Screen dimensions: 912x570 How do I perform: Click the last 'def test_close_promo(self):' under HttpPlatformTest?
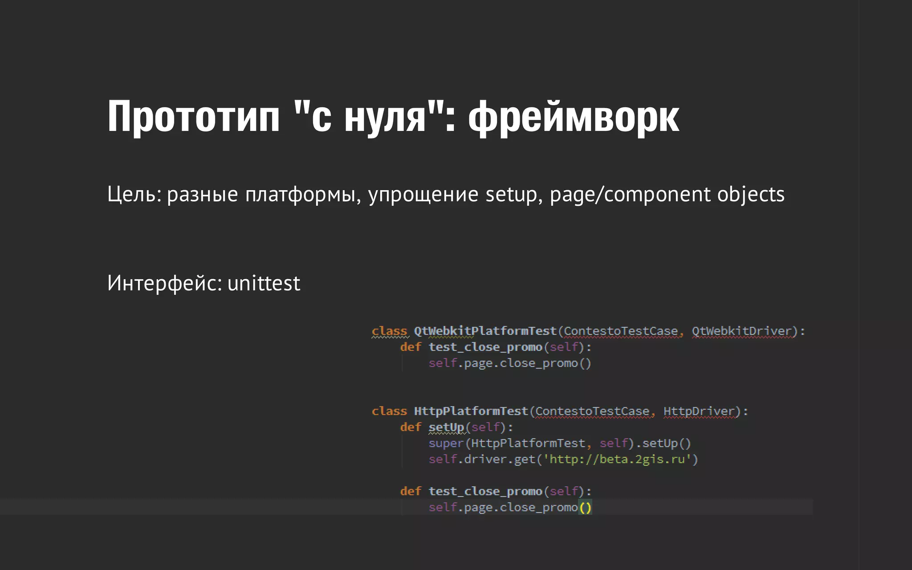click(x=496, y=491)
